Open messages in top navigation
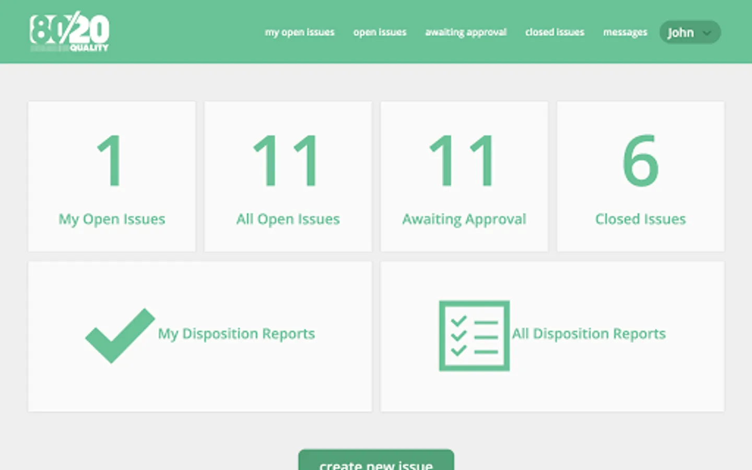Viewport: 752px width, 470px height. point(625,32)
